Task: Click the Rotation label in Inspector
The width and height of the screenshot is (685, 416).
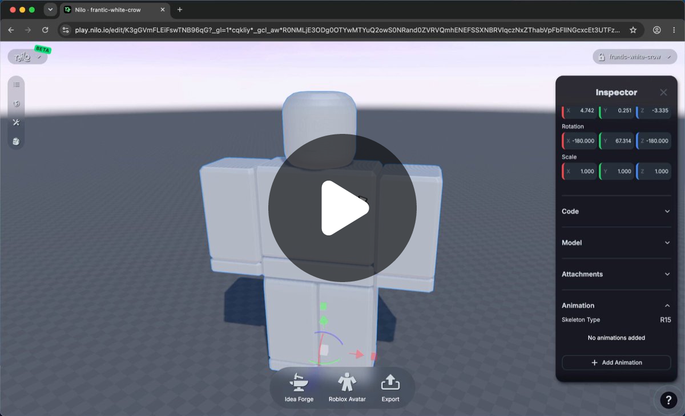Action: click(573, 127)
